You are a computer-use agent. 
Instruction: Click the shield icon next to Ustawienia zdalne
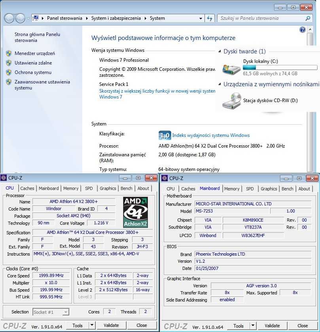tap(9, 63)
